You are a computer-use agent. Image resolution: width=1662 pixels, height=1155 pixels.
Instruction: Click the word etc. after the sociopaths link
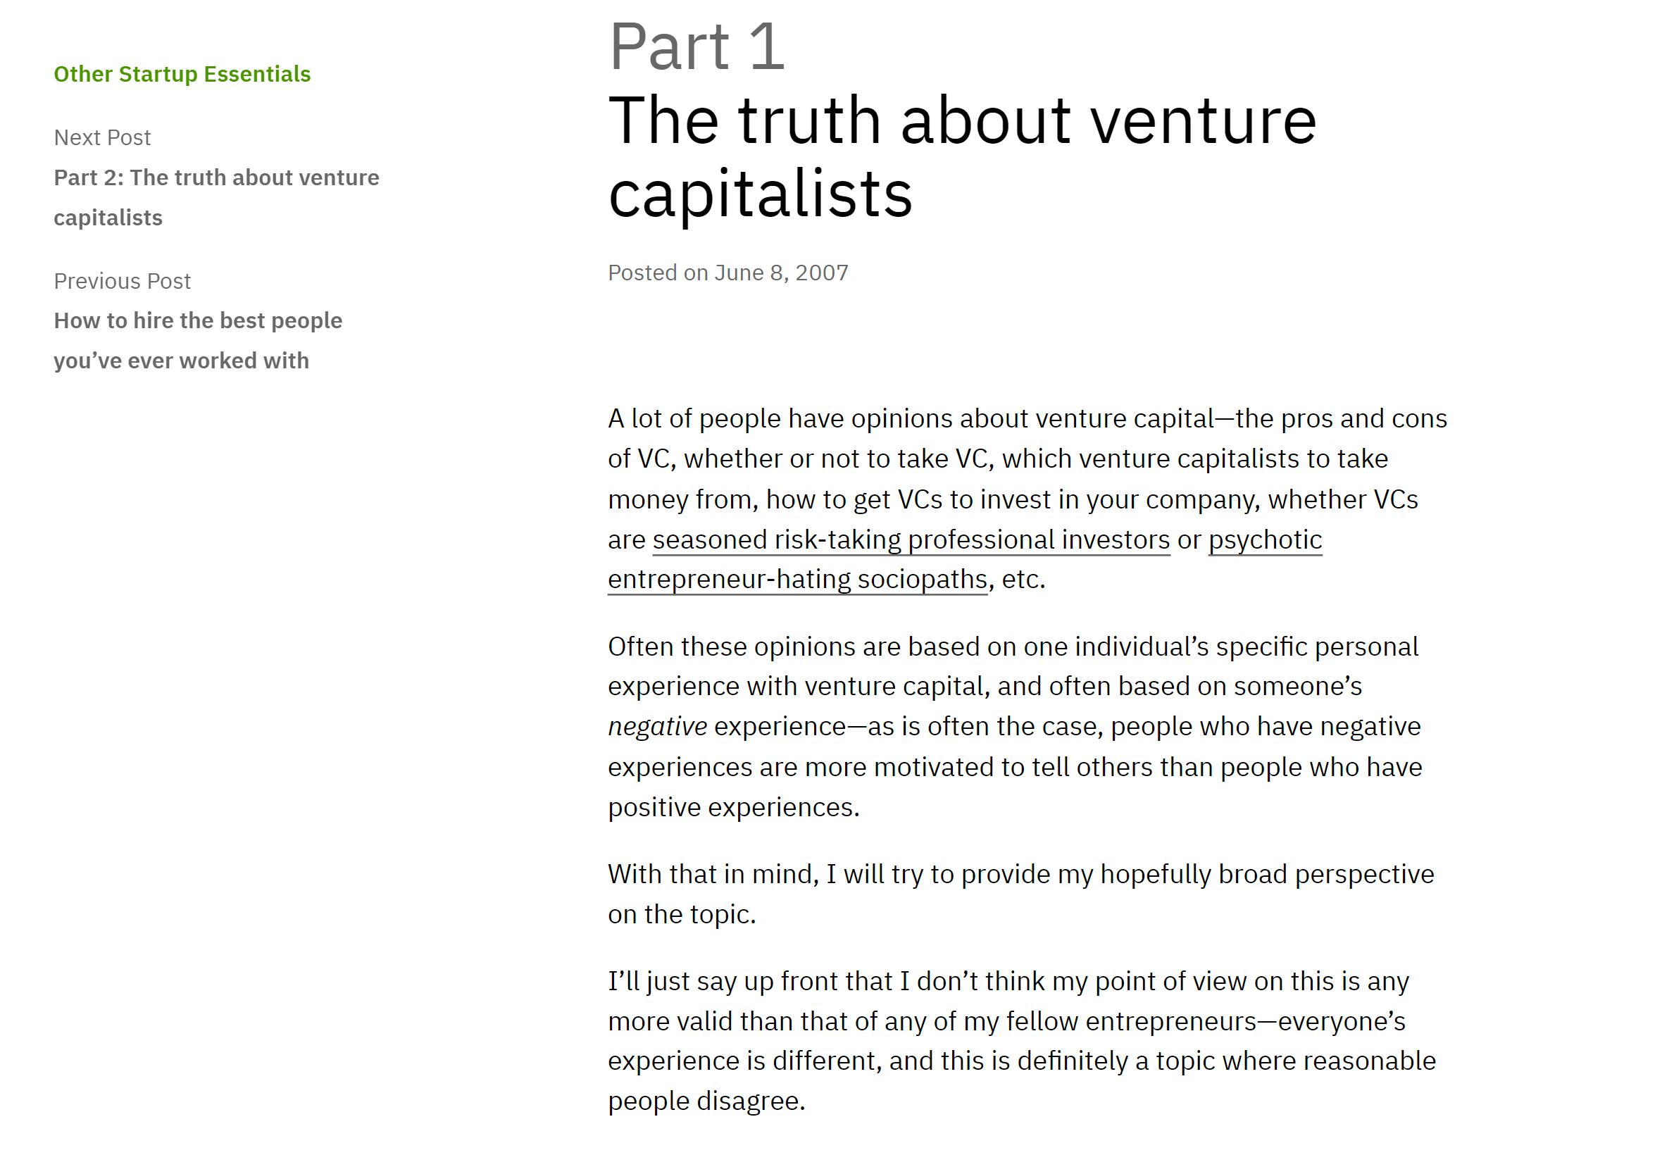pos(1023,580)
